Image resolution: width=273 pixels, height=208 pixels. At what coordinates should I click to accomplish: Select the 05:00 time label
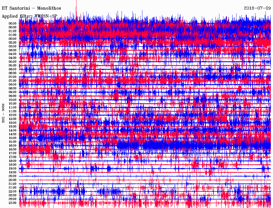tap(13, 62)
